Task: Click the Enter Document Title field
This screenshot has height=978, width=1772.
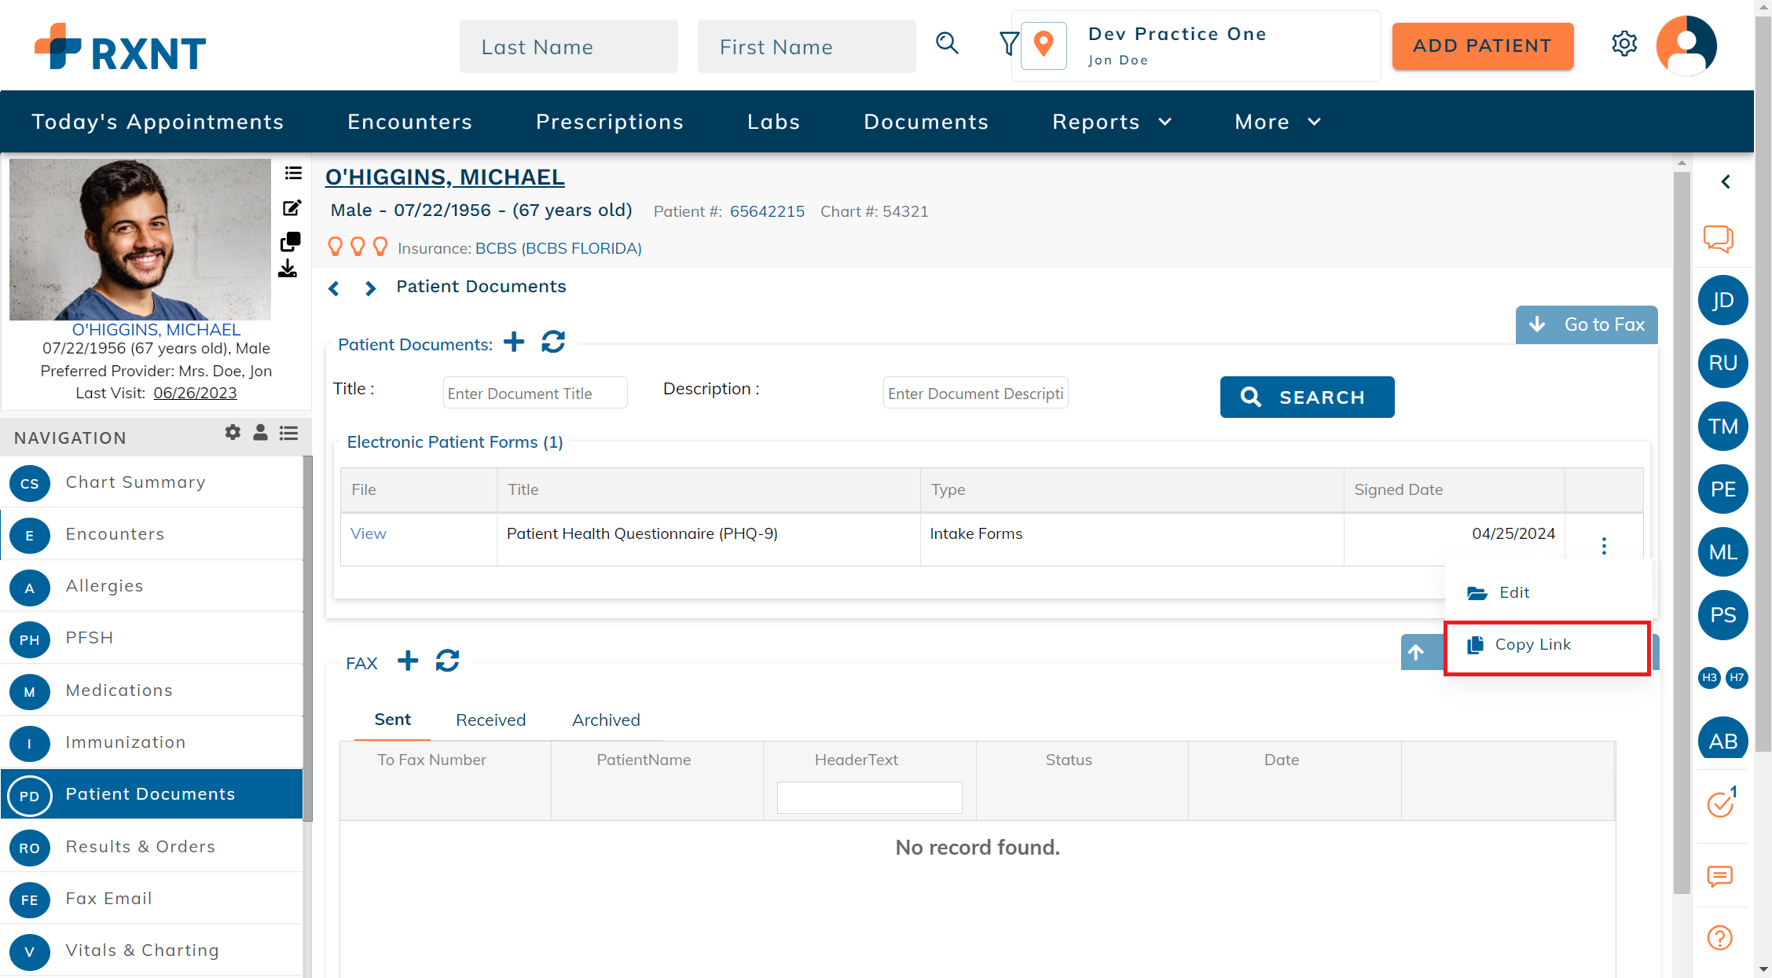Action: 535,393
